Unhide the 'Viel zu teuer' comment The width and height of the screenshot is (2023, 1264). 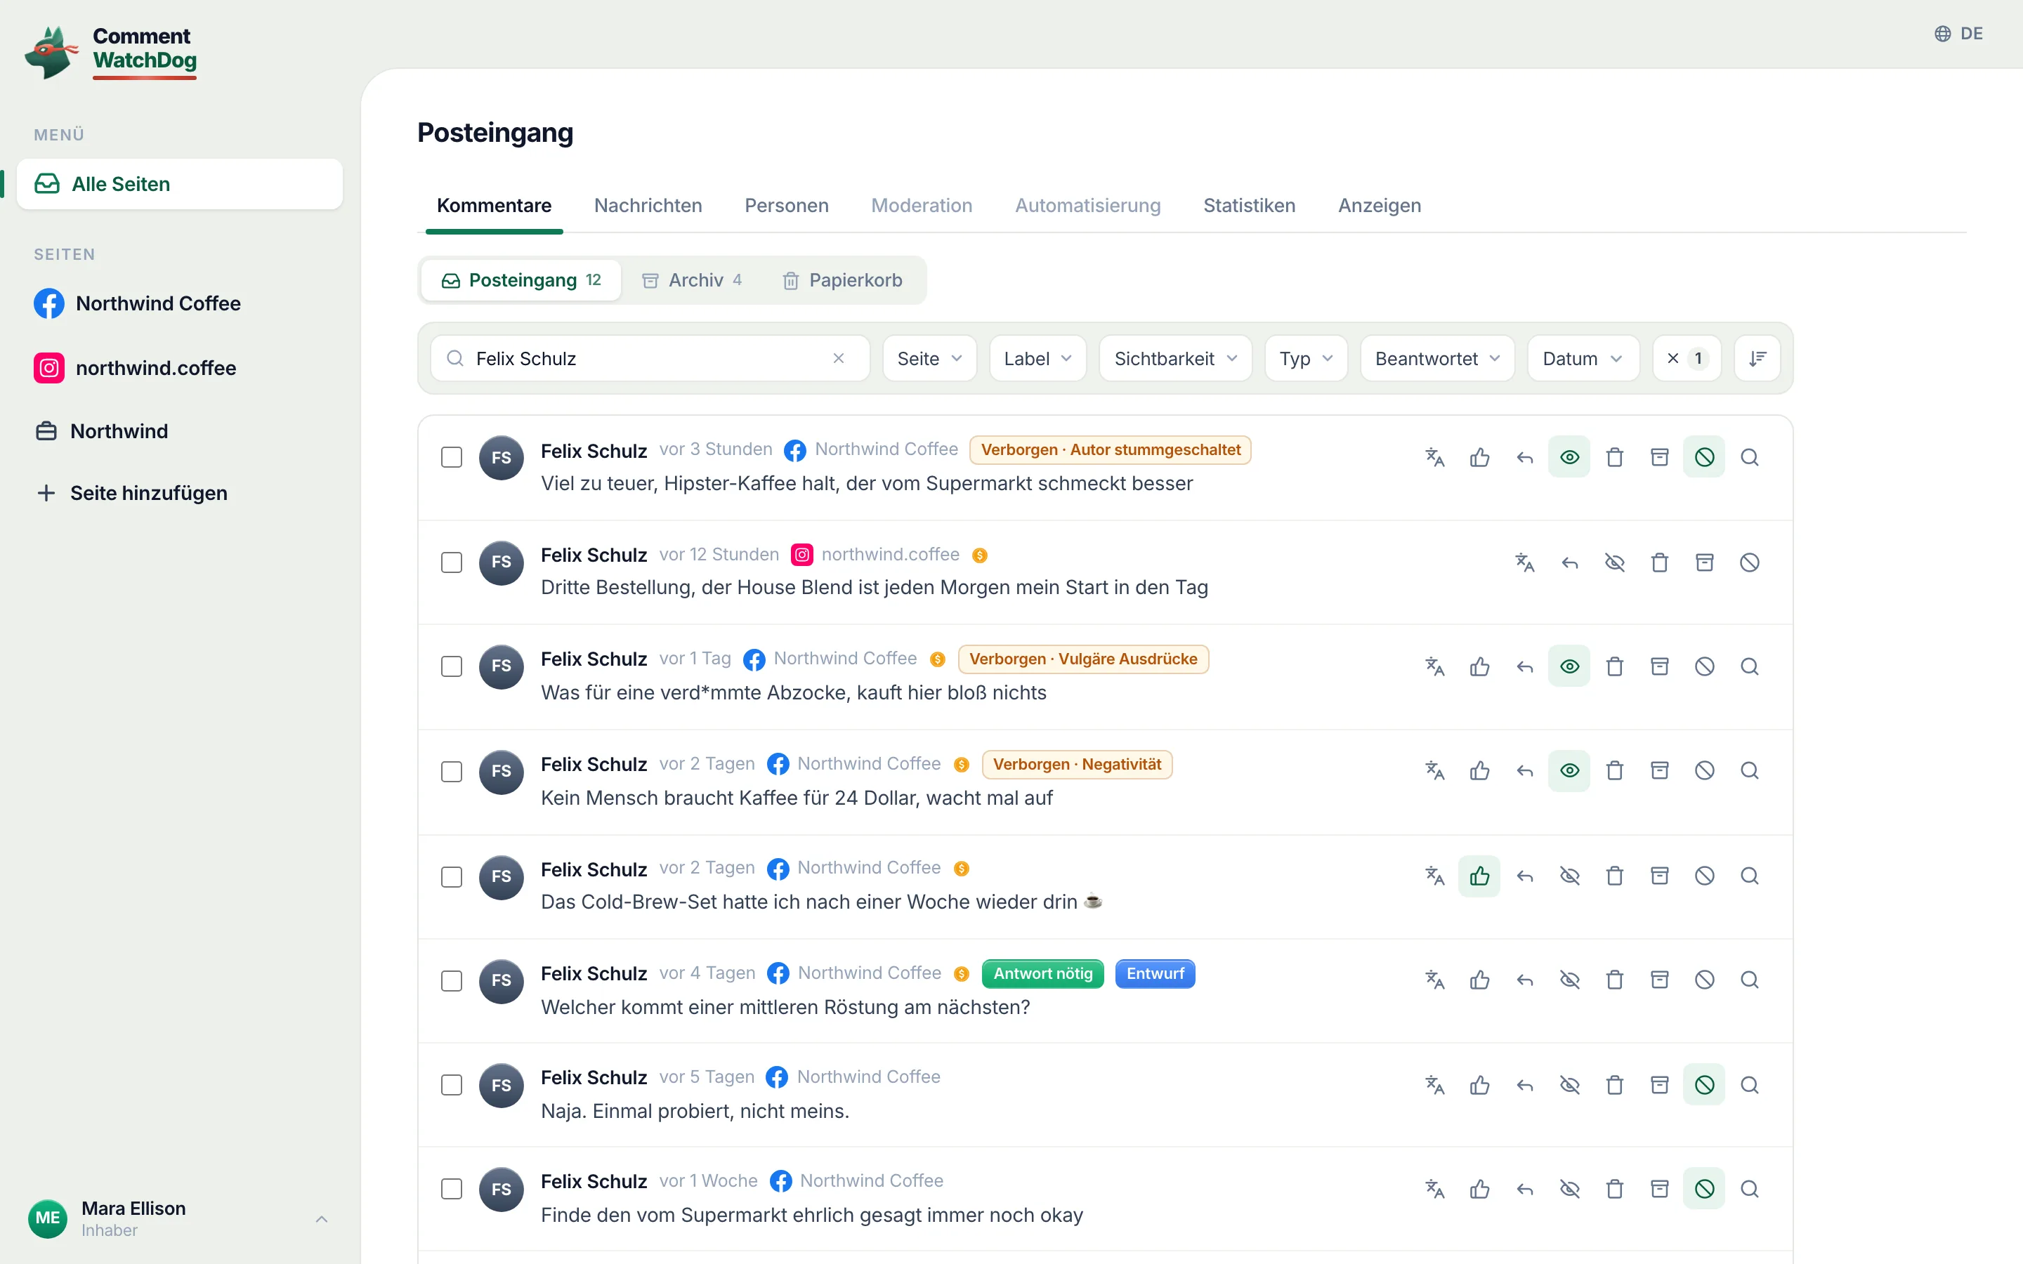[1570, 457]
